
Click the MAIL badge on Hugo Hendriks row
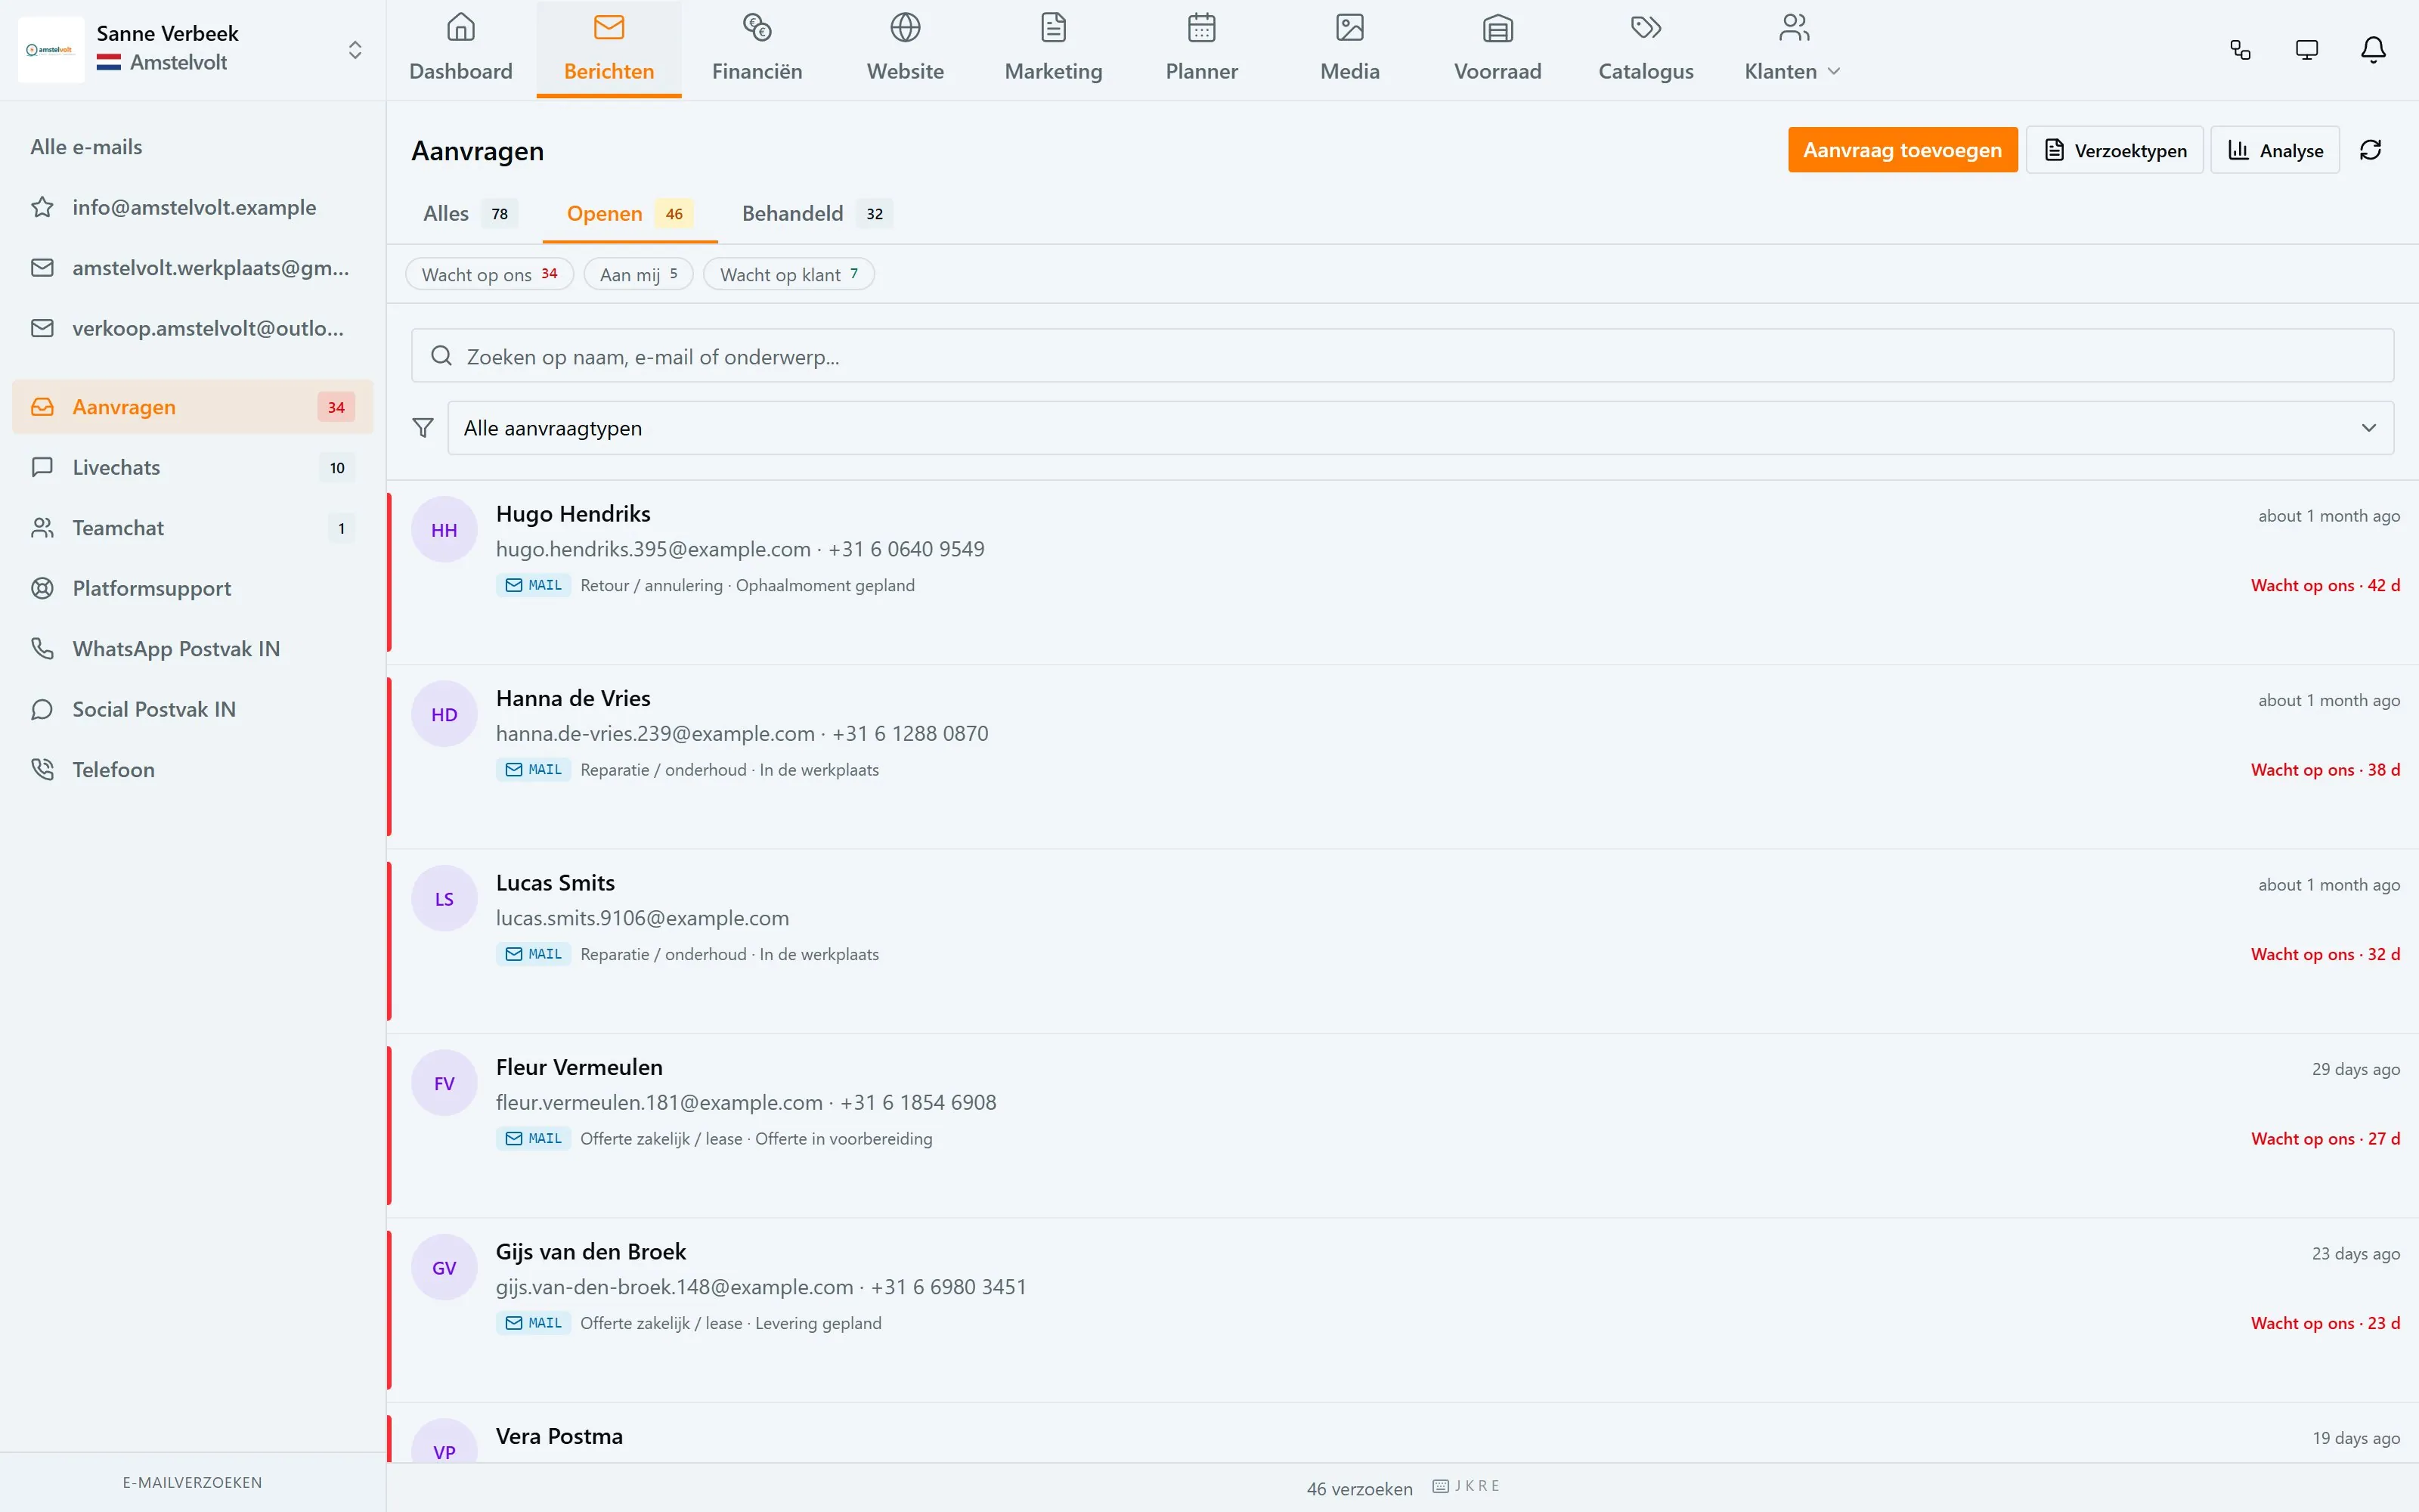[534, 585]
